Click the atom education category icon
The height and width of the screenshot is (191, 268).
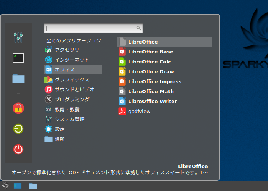(x=49, y=109)
